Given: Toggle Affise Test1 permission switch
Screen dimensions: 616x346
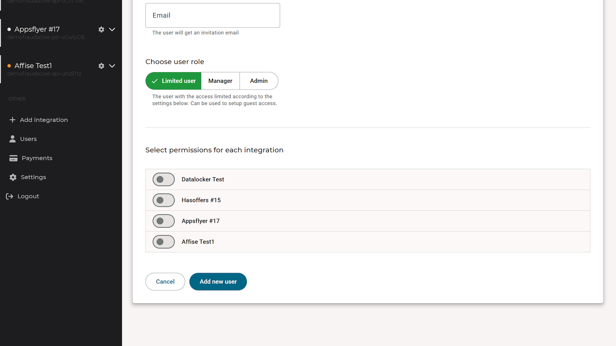Looking at the screenshot, I should pyautogui.click(x=164, y=242).
